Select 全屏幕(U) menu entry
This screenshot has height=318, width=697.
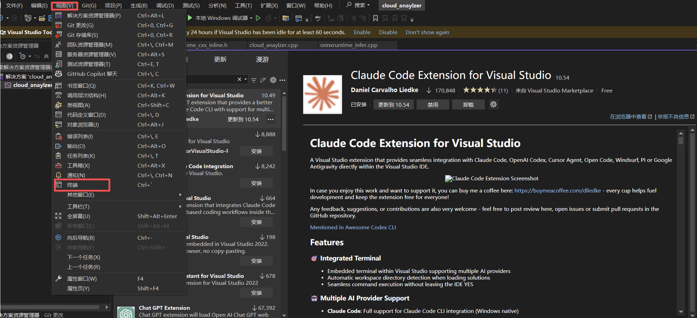point(119,216)
